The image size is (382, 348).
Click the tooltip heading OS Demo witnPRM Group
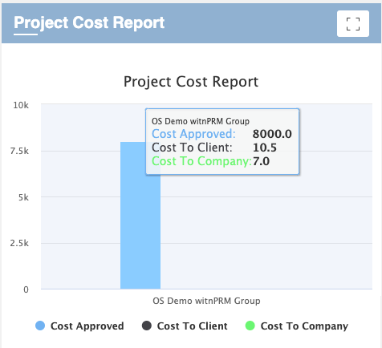coord(201,121)
